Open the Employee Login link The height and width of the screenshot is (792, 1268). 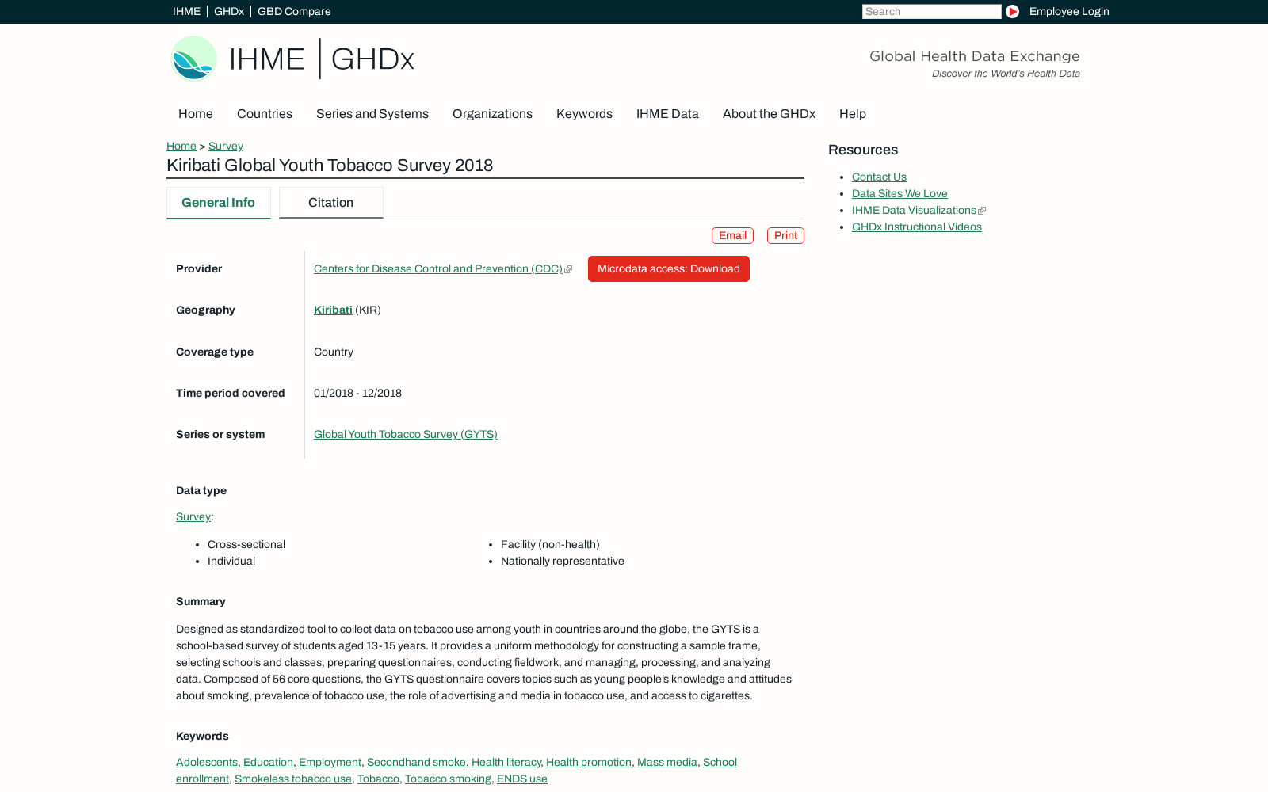tap(1069, 11)
